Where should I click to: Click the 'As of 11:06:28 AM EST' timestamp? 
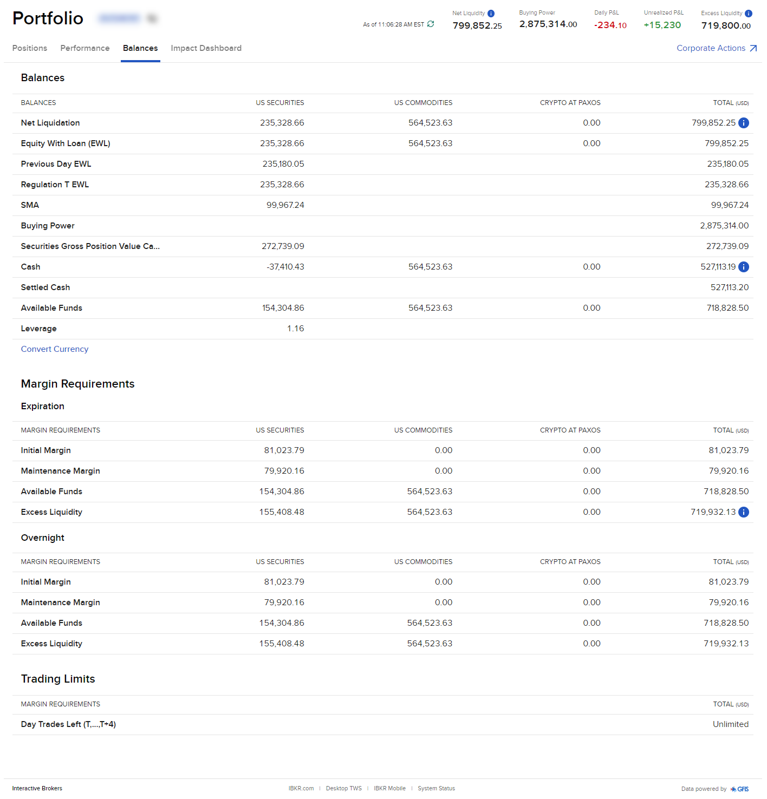coord(394,24)
